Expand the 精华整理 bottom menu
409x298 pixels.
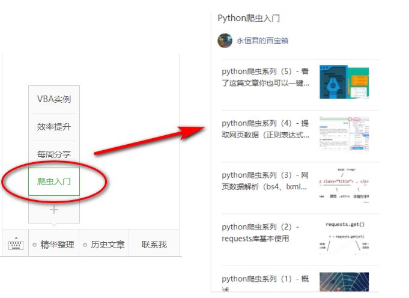click(54, 245)
